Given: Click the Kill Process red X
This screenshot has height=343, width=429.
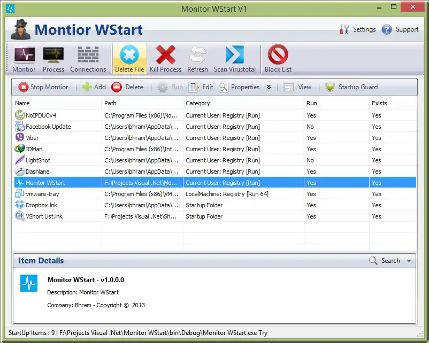Looking at the screenshot, I should coord(165,54).
